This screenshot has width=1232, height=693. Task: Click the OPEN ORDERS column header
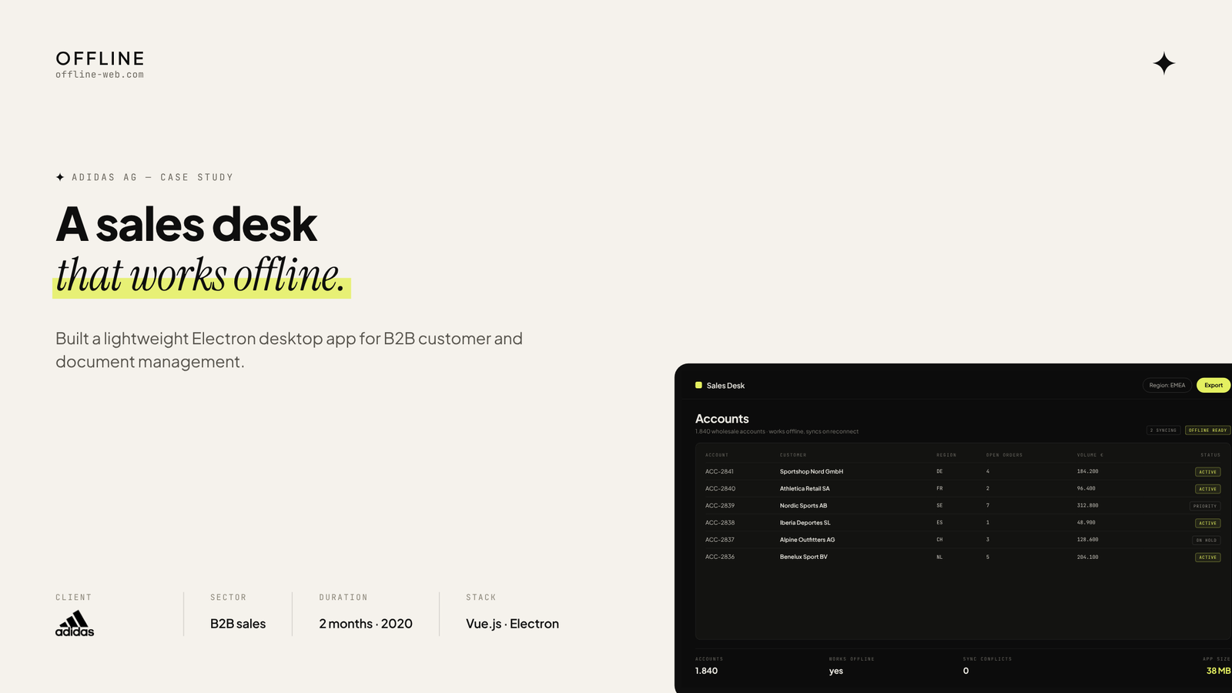(1005, 455)
